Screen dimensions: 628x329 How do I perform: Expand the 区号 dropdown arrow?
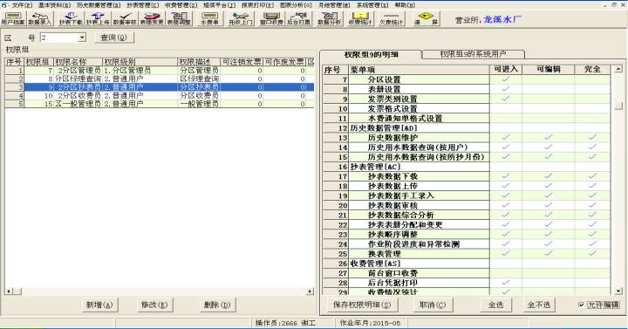[82, 38]
